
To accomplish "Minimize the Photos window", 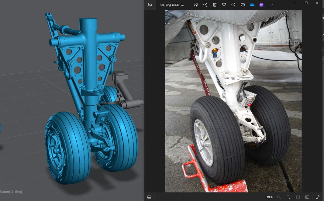I will pos(295,3).
